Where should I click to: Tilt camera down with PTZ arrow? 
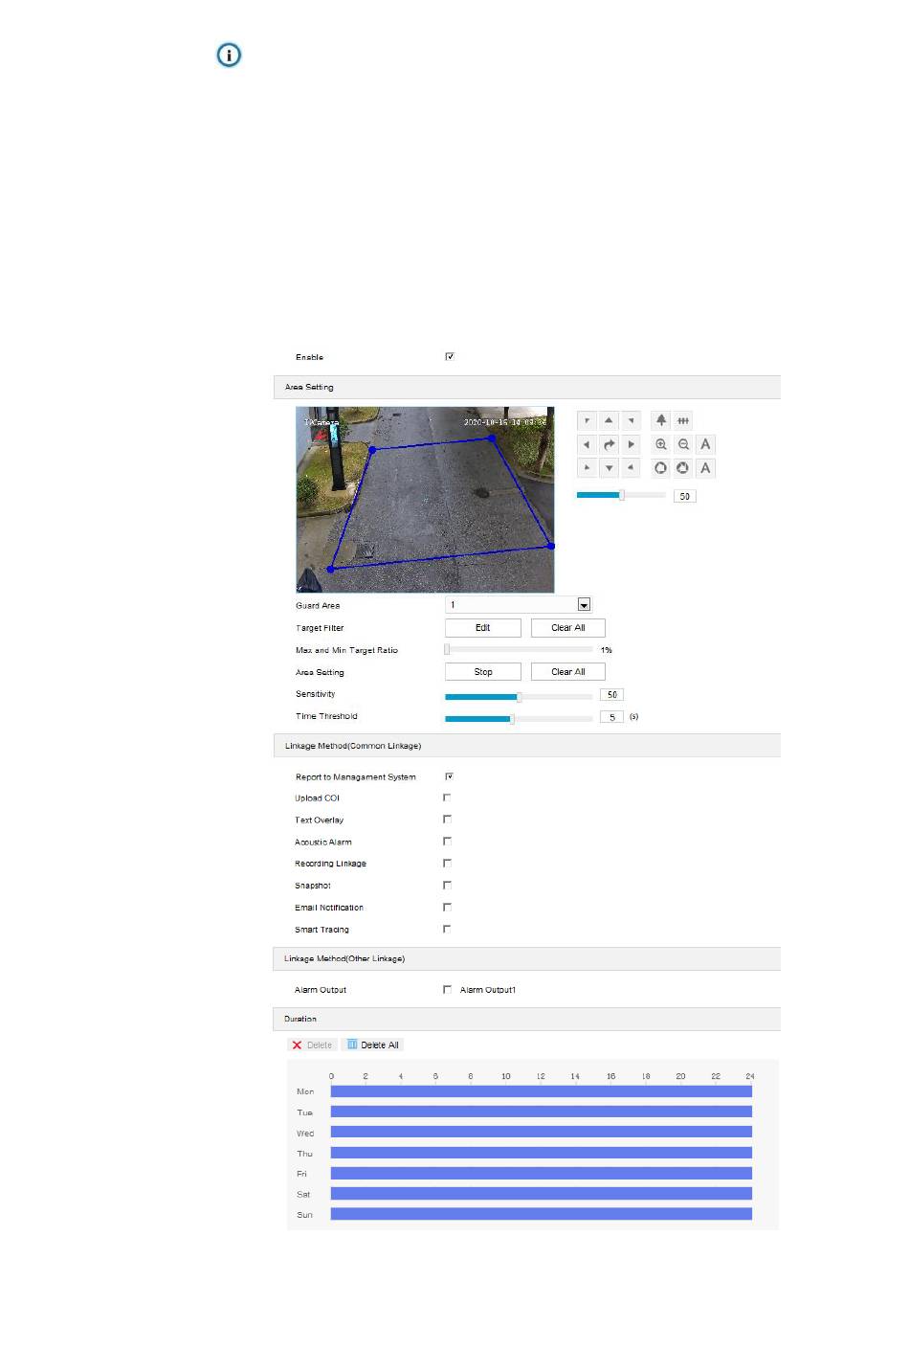click(609, 468)
